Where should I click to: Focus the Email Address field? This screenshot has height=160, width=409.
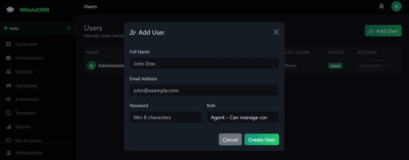pos(204,90)
